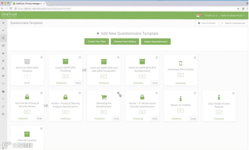Open notifications inbox icon in header
This screenshot has height=150, width=249.
(198, 15)
